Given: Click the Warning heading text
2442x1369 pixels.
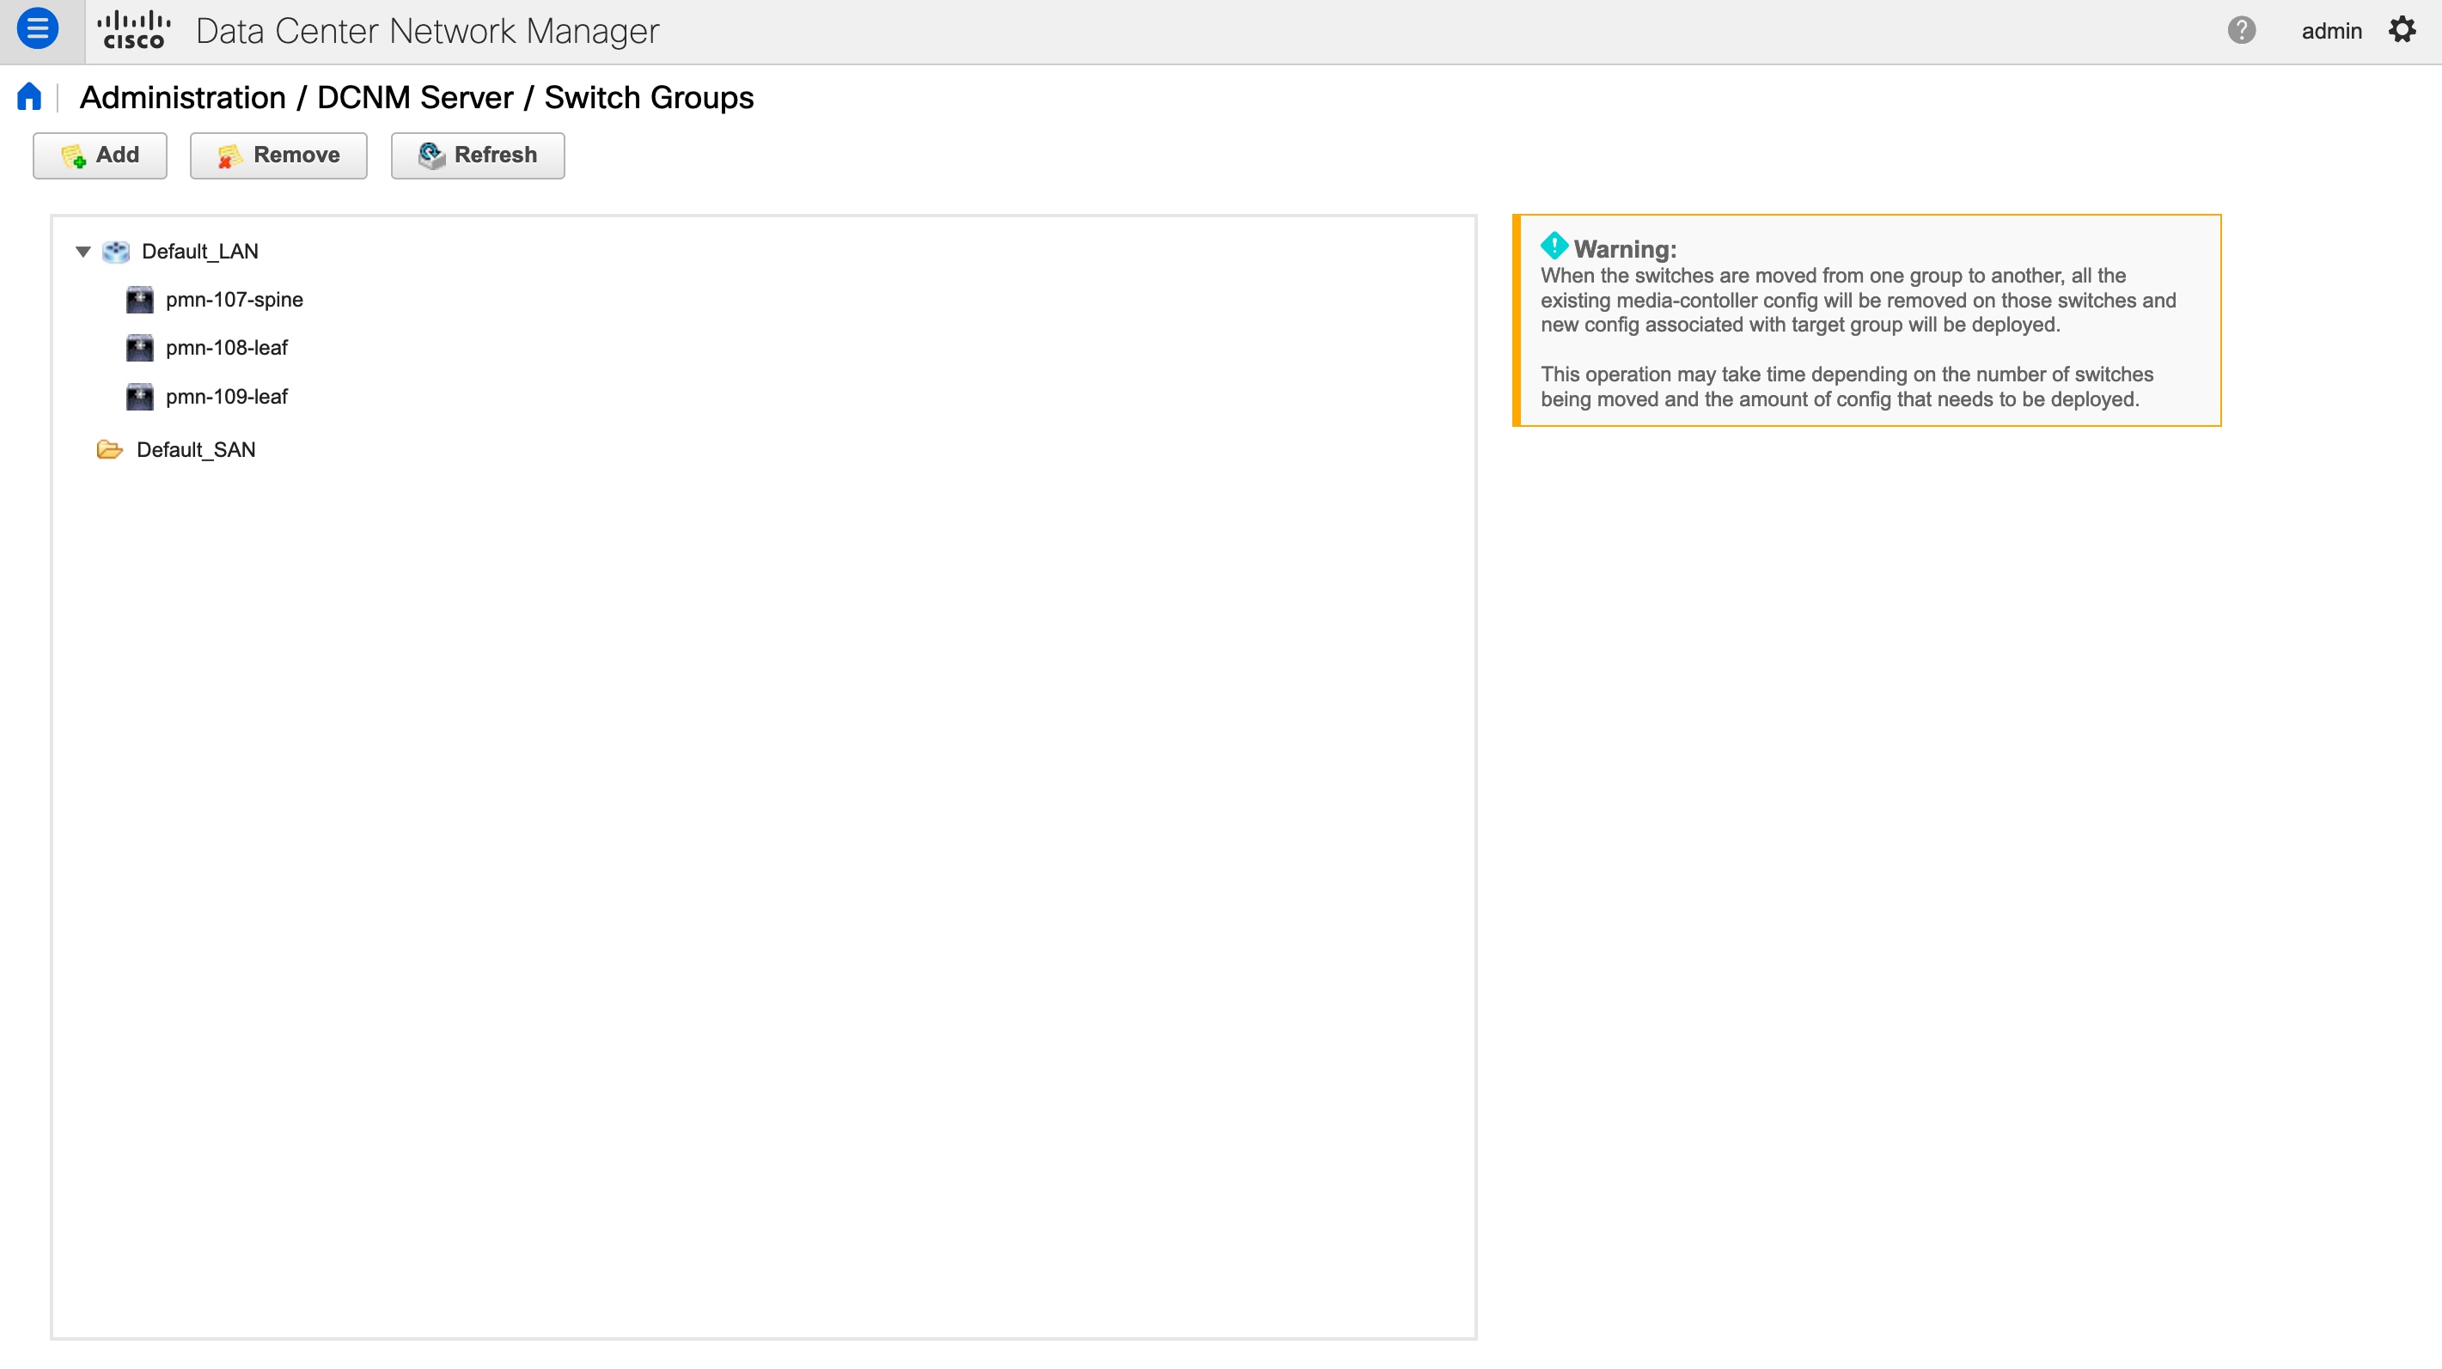Looking at the screenshot, I should click(x=1625, y=250).
